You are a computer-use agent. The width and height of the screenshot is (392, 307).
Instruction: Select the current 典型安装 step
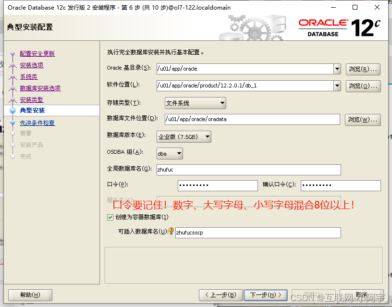point(32,111)
